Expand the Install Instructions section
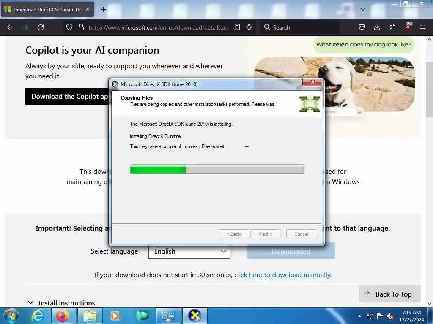The width and height of the screenshot is (433, 324). 62,303
